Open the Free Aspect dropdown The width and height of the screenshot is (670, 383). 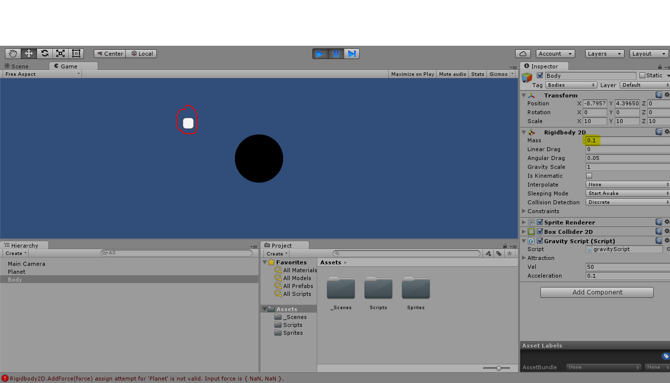coord(42,74)
